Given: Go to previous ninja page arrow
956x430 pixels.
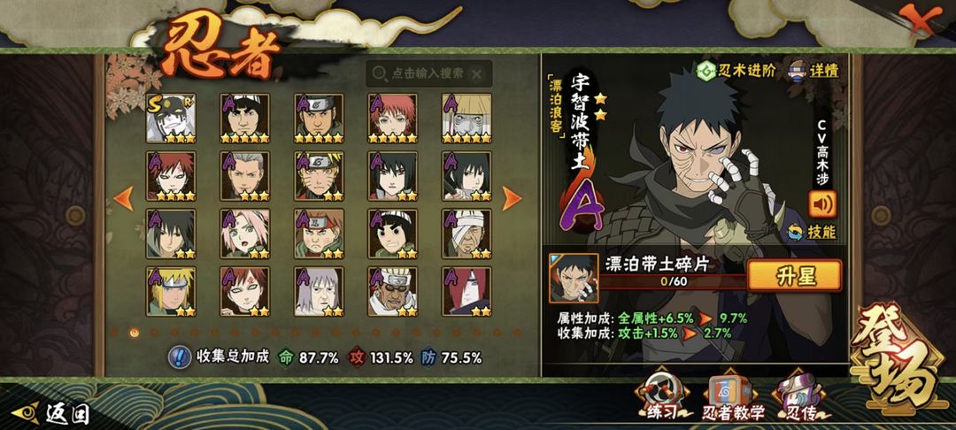Looking at the screenshot, I should [124, 198].
